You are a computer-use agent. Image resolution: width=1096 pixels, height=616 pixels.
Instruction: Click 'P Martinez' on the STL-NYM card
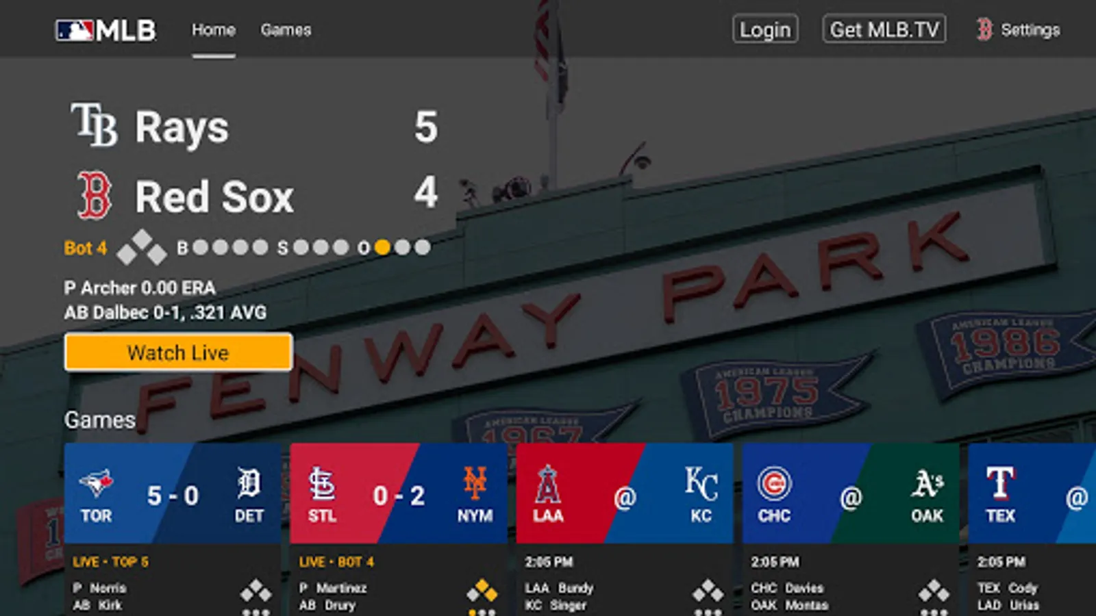pos(333,588)
